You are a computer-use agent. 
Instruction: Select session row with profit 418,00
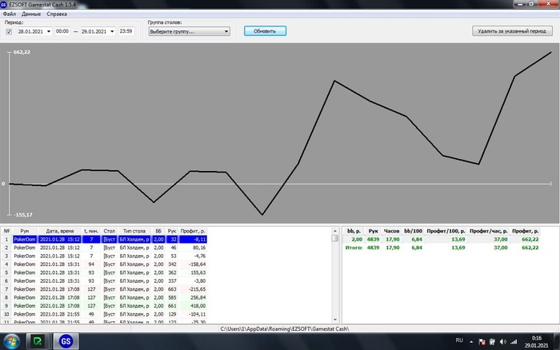coord(104,306)
